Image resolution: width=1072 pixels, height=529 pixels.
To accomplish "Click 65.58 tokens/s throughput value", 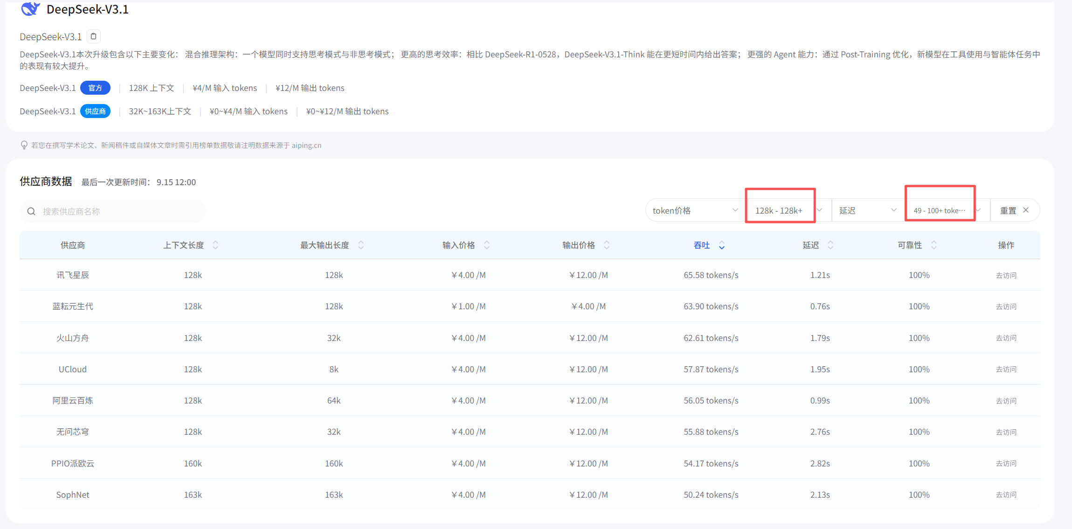I will (x=711, y=275).
